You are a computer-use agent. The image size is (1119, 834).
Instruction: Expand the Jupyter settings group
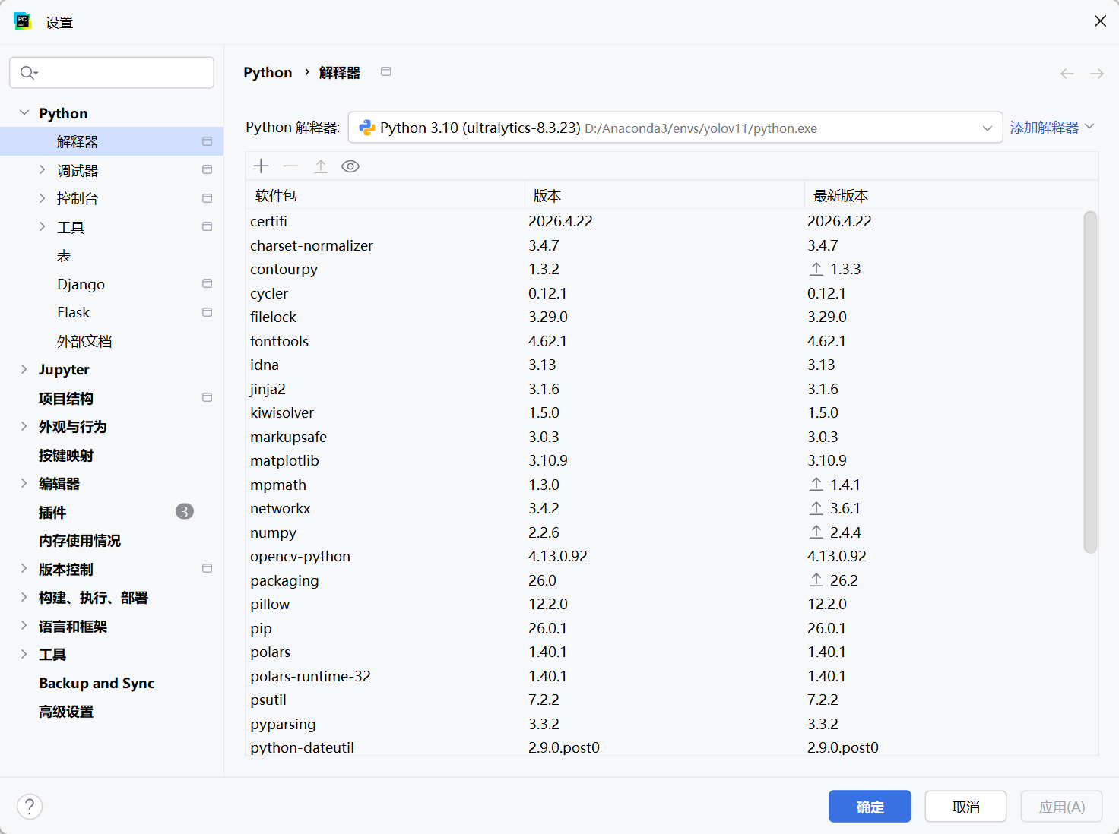point(24,369)
